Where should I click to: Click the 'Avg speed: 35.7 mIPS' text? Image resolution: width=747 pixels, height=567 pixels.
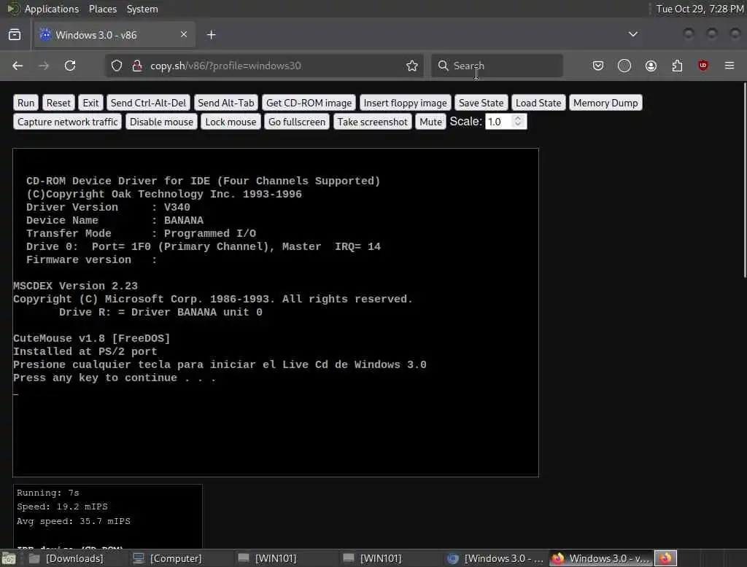point(74,521)
